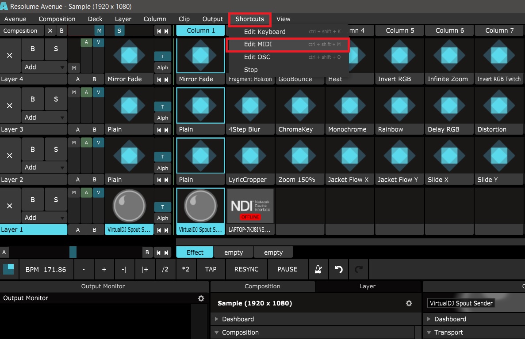Click the RESYNC button
Image resolution: width=525 pixels, height=339 pixels.
tap(246, 269)
